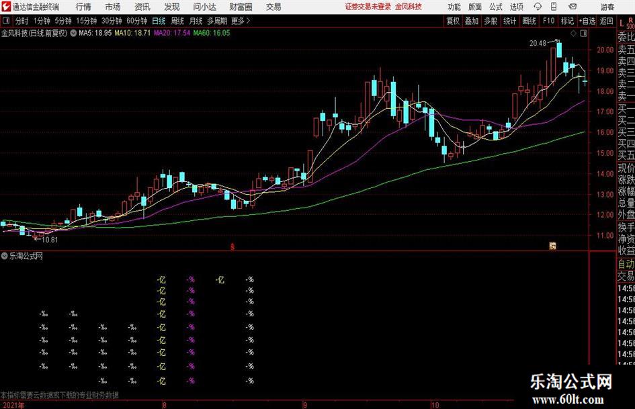
Task: Switch to 1分钟 period tab
Action: coord(42,21)
